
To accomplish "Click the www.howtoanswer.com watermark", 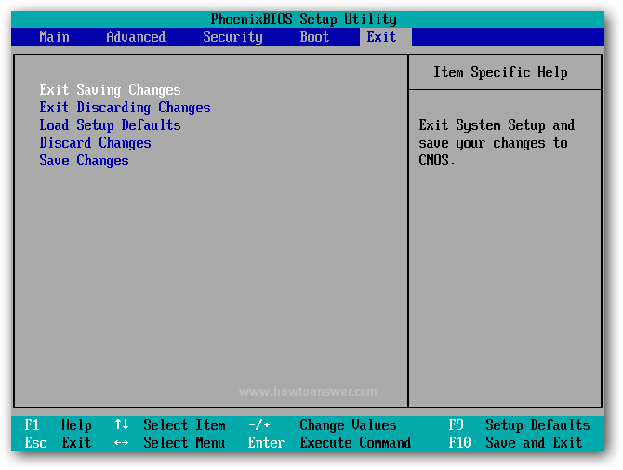I will (x=308, y=392).
